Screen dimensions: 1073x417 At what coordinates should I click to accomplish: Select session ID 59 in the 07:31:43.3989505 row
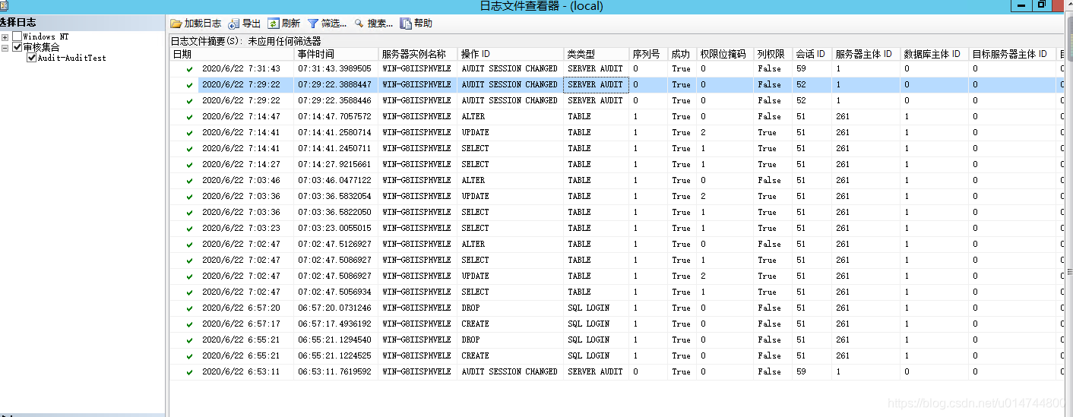point(812,69)
